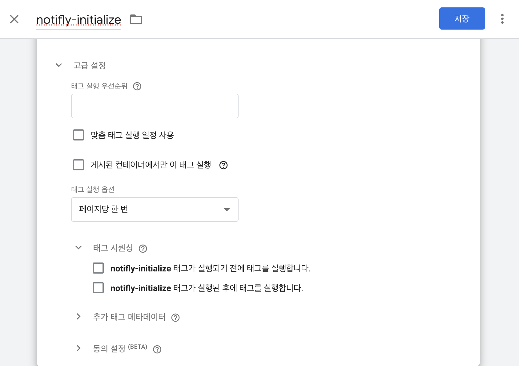Enable the 맞춤 태그 실행 일정 사용 checkbox
Screen dimensions: 519x366
point(78,135)
